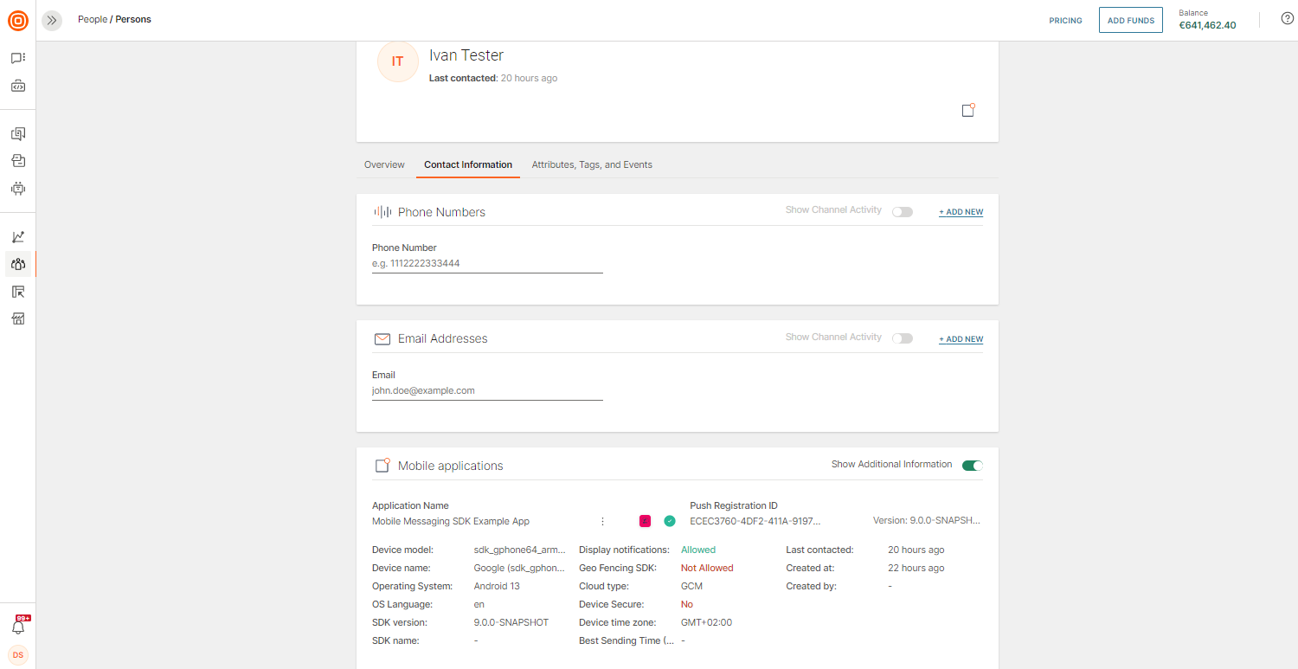Viewport: 1298px width, 669px height.
Task: Switch to the Overview tab
Action: pyautogui.click(x=384, y=164)
